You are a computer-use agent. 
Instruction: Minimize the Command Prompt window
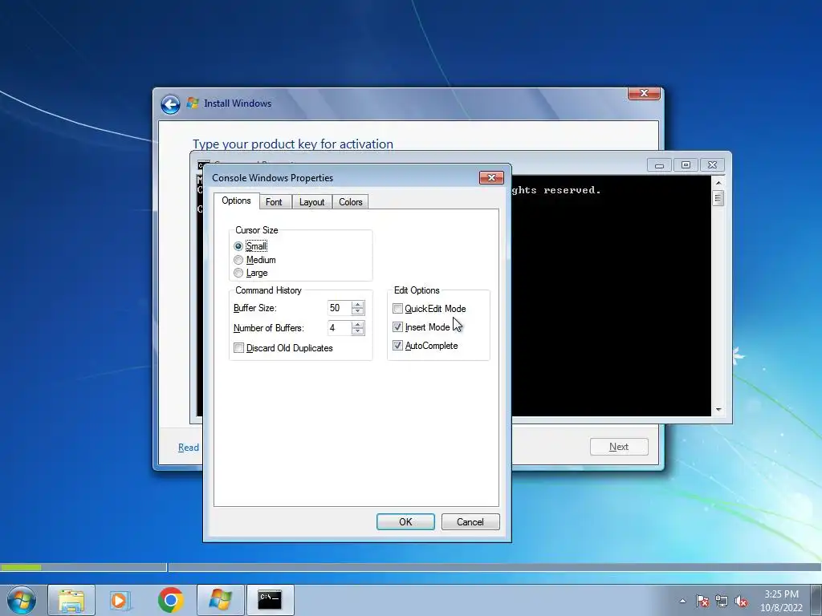660,165
